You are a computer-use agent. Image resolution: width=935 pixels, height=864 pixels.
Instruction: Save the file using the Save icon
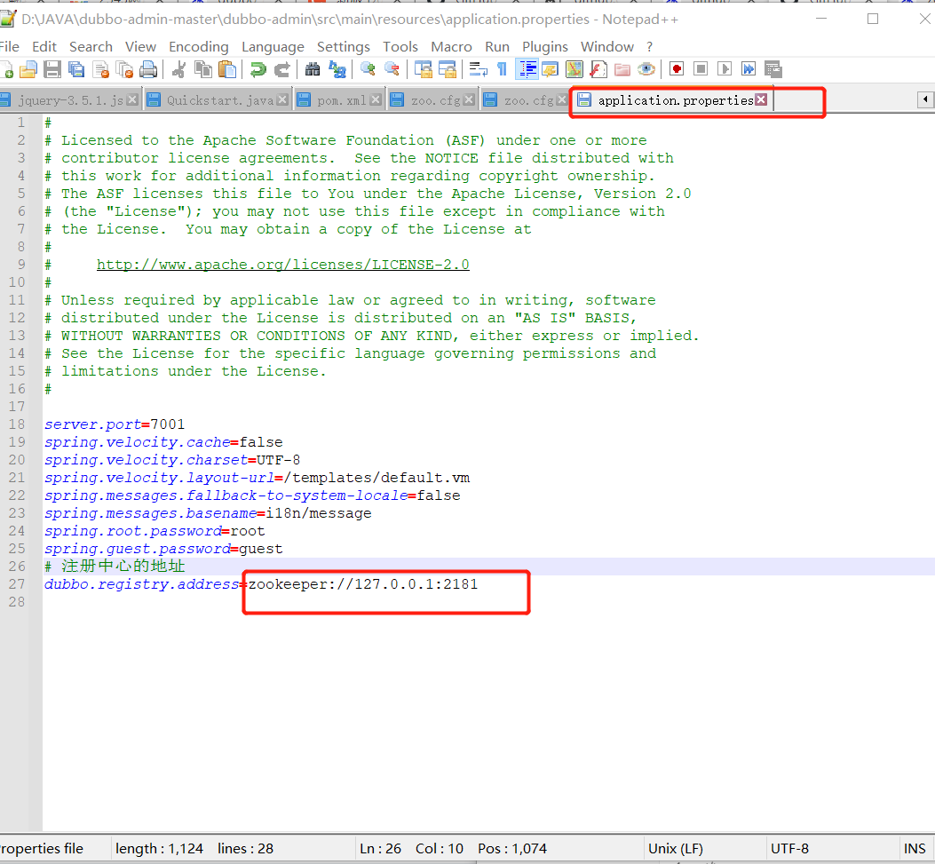tap(52, 70)
